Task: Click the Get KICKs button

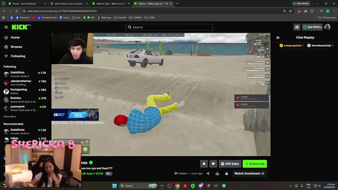Action: pos(312,27)
